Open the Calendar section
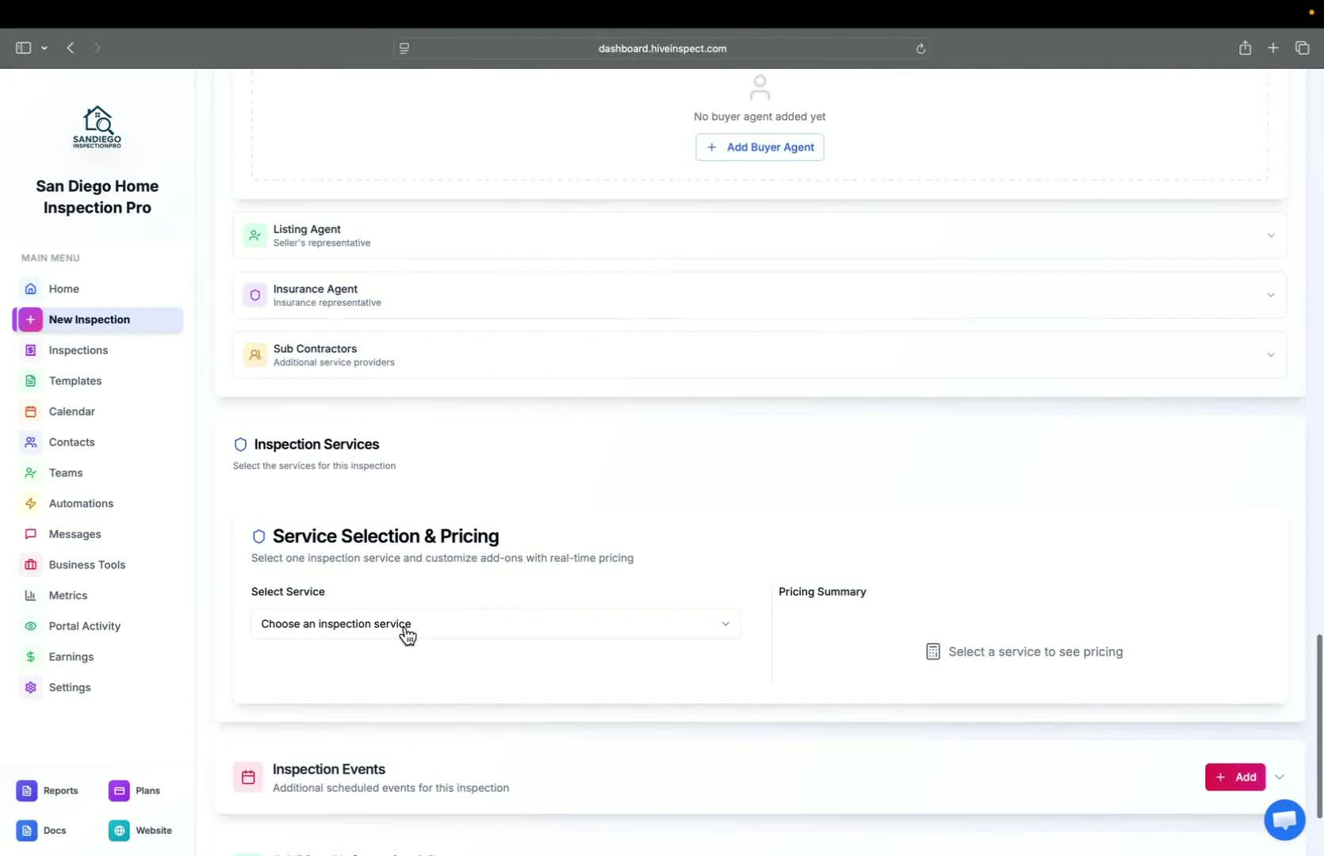1324x856 pixels. 70,411
